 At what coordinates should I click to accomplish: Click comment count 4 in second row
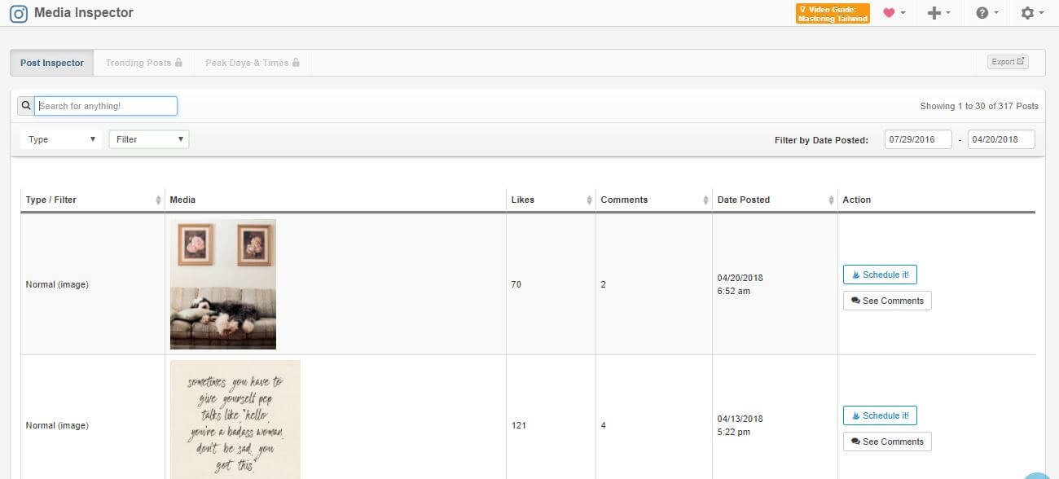[x=604, y=425]
